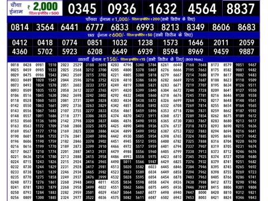
Task: Click fifth prize number 8683
Action: coord(247,27)
